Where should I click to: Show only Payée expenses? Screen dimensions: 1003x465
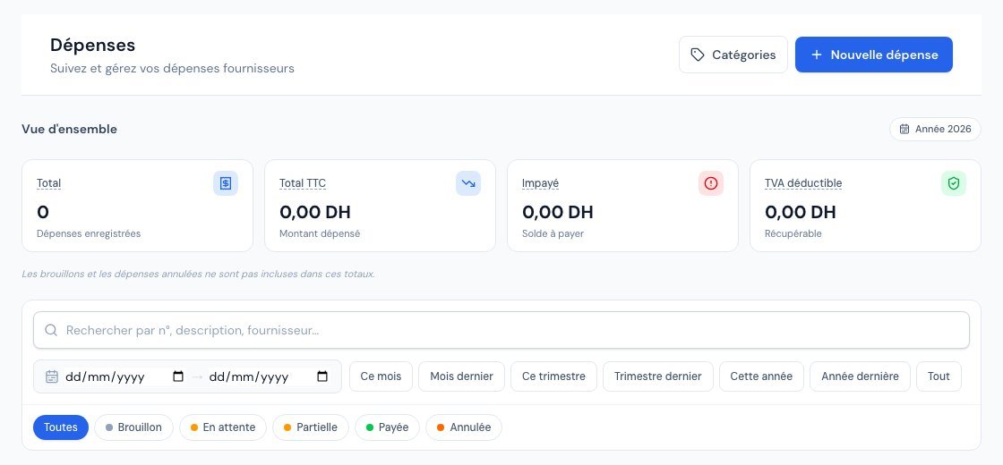[x=387, y=427]
